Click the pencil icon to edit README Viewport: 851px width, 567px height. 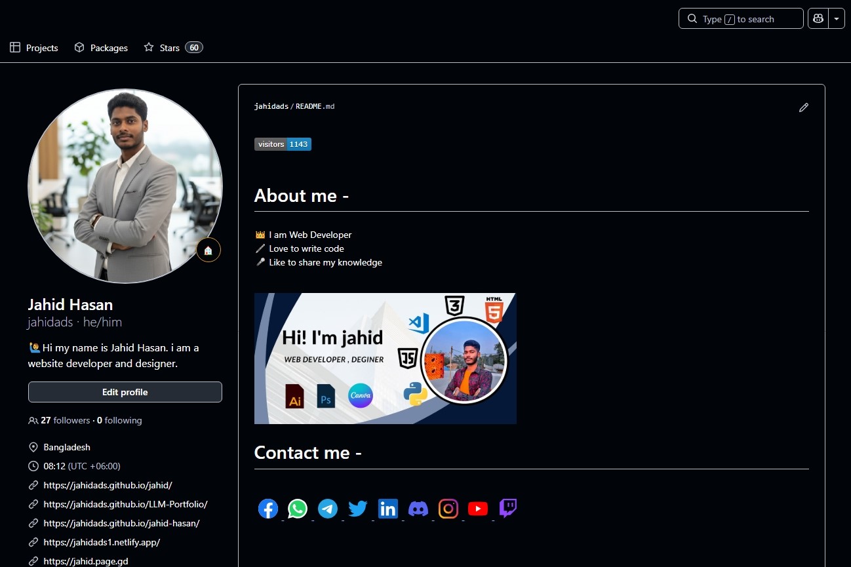(x=804, y=108)
